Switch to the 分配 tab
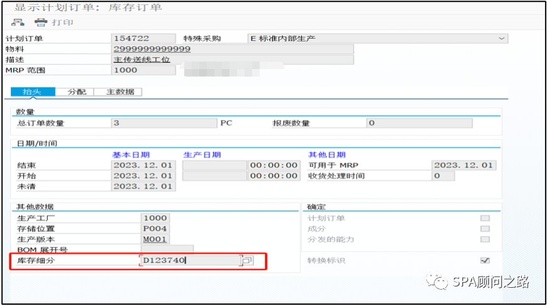 [x=77, y=92]
